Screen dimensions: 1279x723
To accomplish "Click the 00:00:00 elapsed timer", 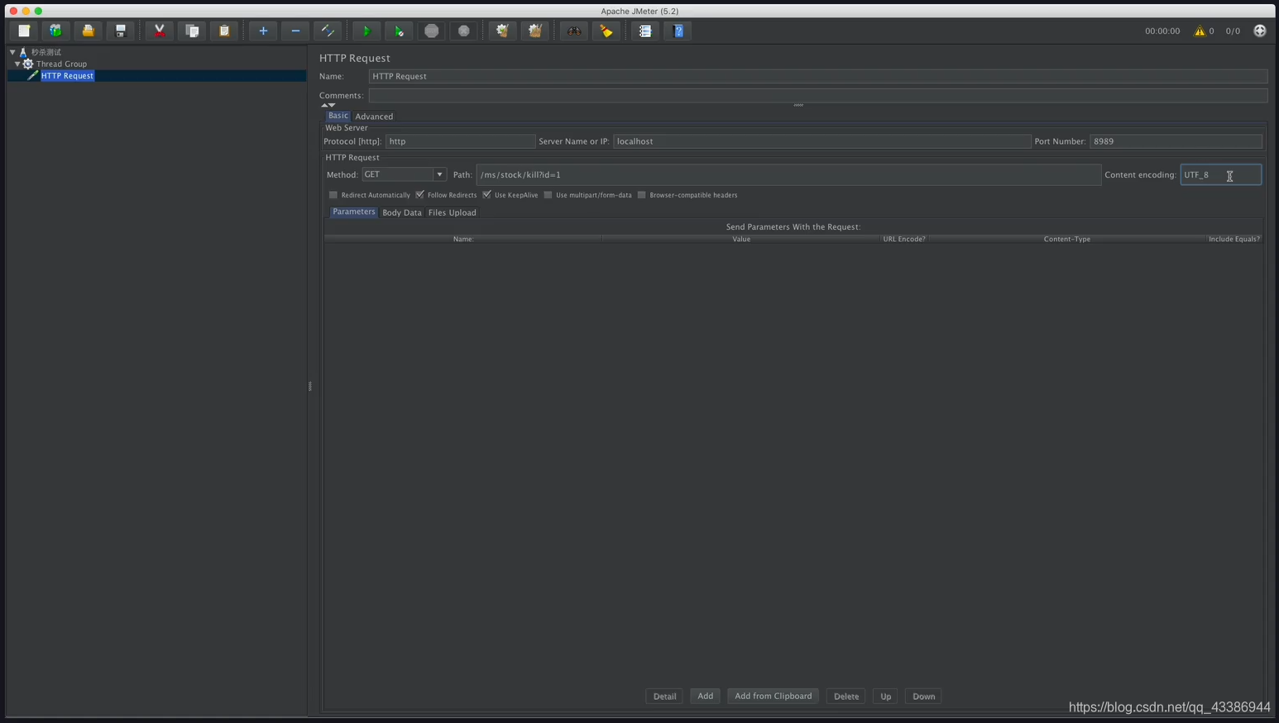I will pos(1162,31).
